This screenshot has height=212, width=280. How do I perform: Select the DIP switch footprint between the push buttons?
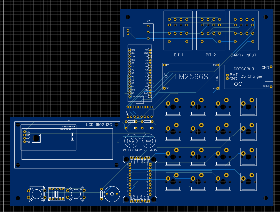(x=57, y=194)
